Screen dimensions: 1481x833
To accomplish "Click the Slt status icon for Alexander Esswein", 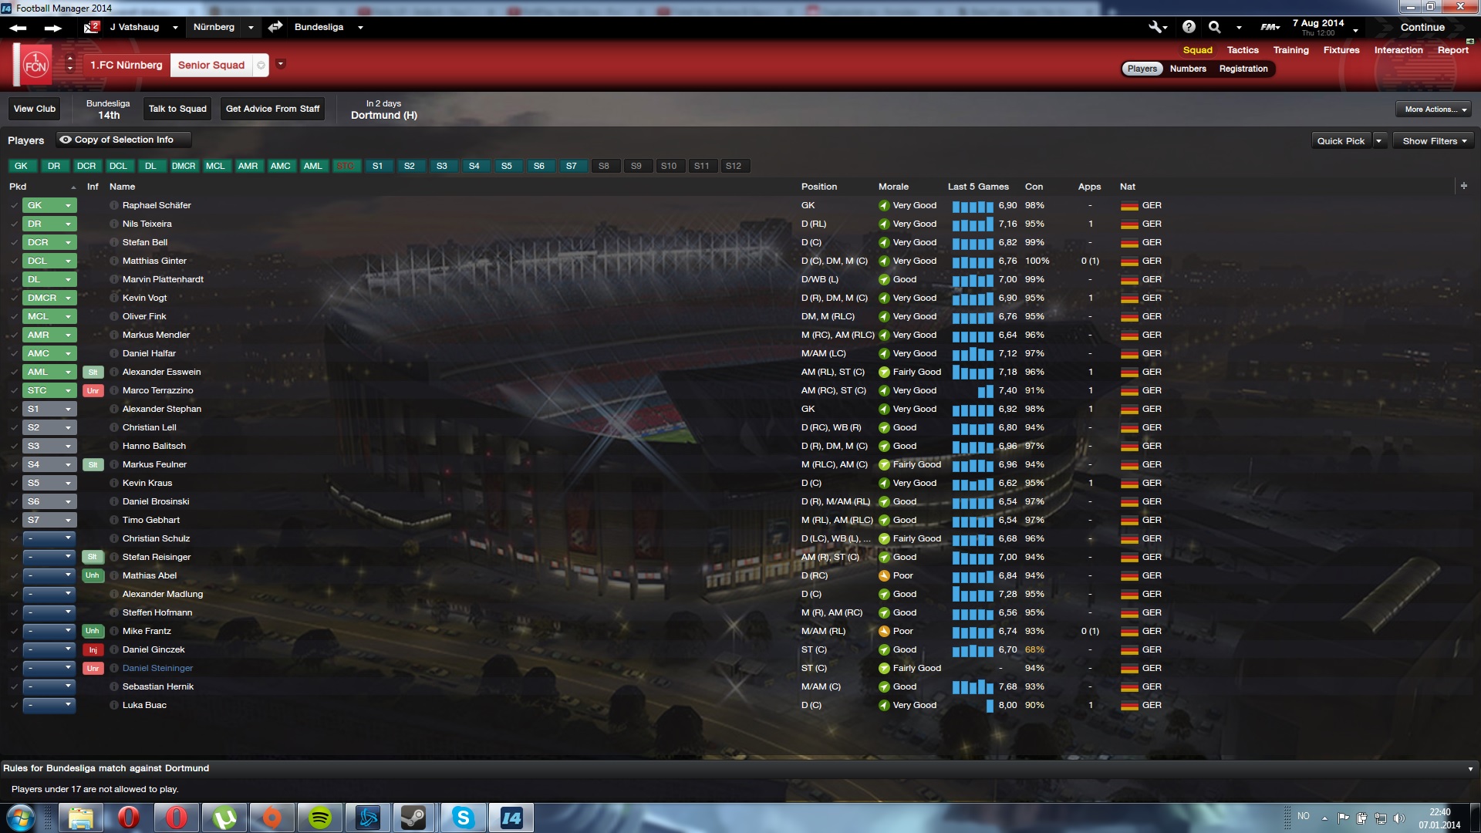I will pyautogui.click(x=93, y=372).
